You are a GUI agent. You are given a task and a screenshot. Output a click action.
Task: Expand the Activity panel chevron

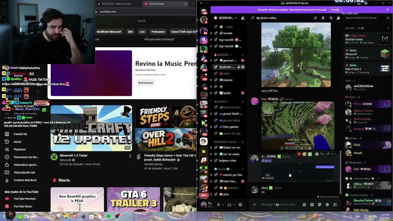point(388,28)
